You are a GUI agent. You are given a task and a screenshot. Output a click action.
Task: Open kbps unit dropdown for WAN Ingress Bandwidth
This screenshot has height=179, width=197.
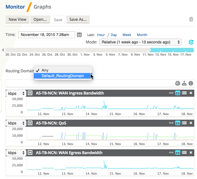pyautogui.click(x=16, y=93)
